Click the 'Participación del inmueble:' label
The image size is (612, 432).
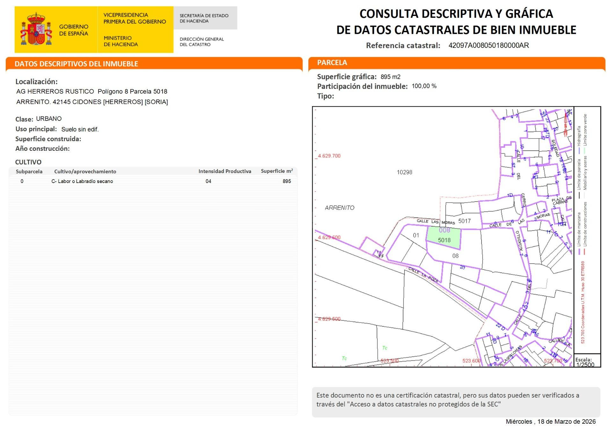[362, 86]
